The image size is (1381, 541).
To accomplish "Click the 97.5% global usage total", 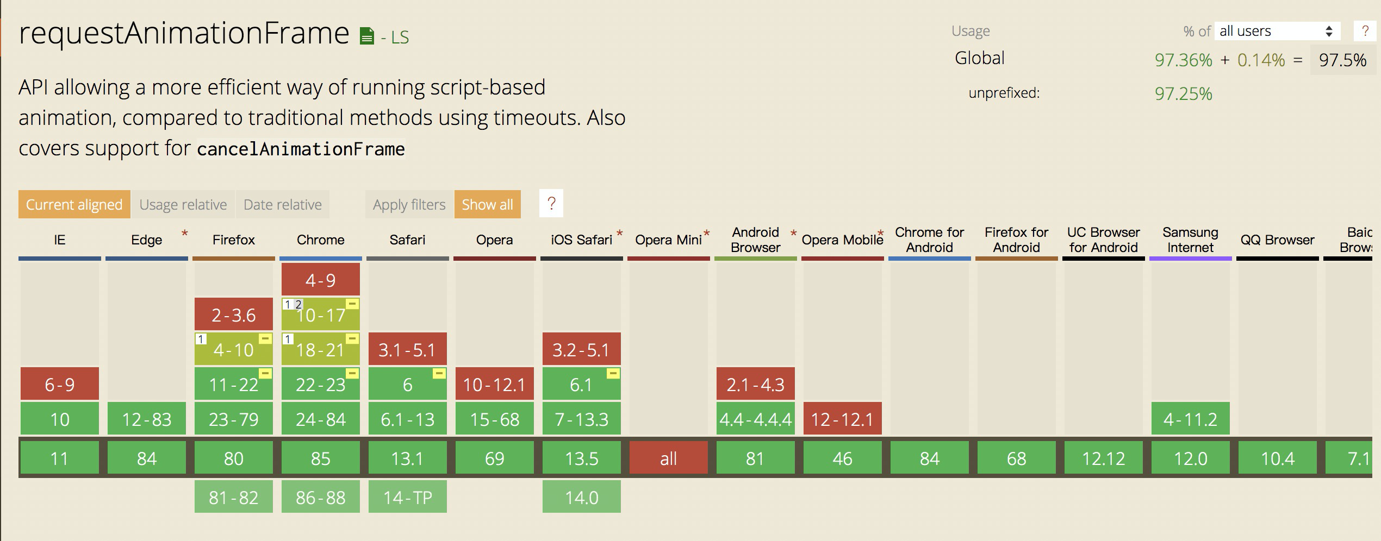I will tap(1342, 60).
